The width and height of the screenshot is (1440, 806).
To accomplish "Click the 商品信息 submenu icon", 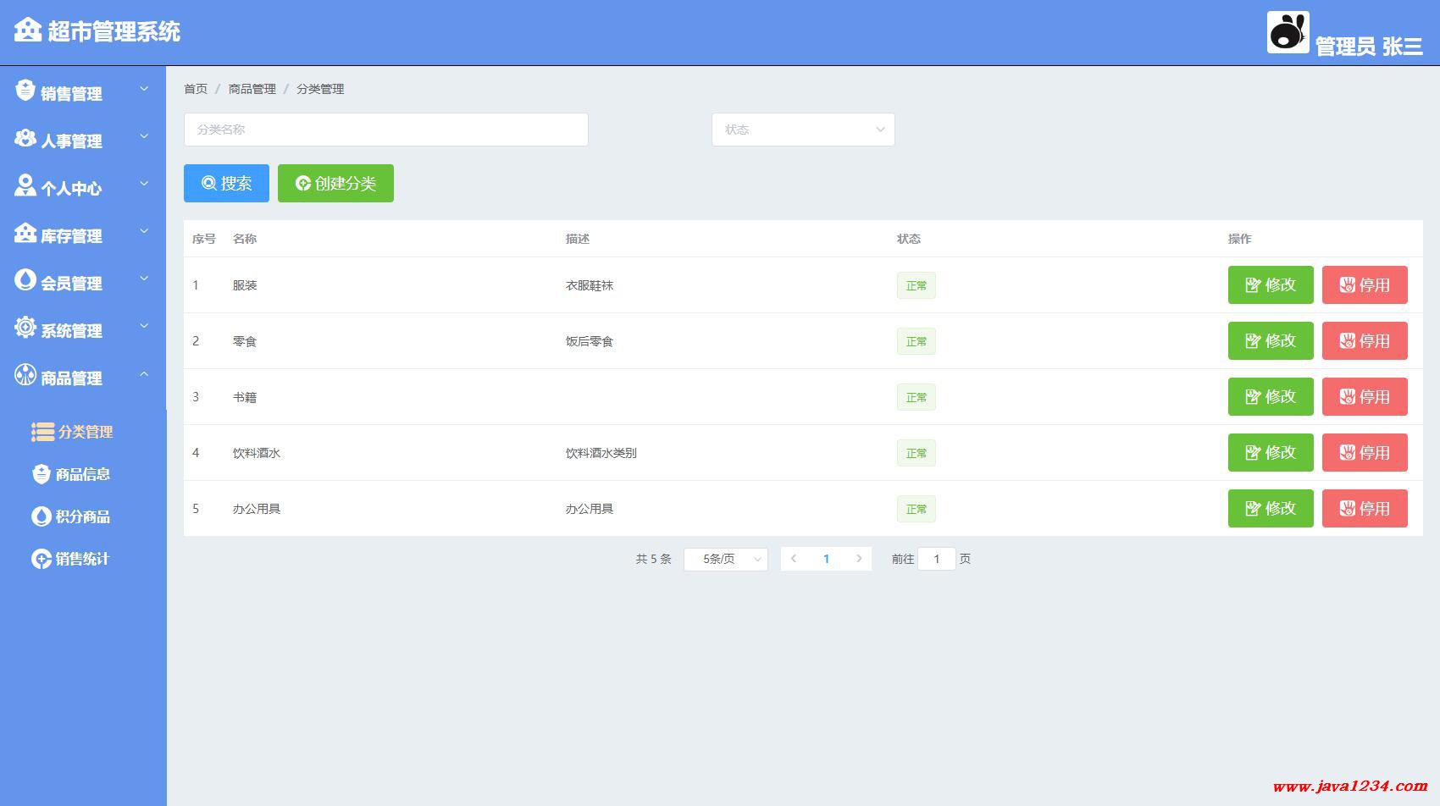I will pos(42,474).
